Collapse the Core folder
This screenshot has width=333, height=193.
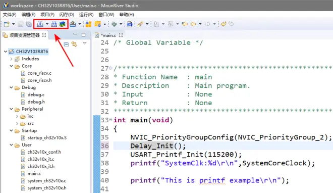click(x=11, y=66)
